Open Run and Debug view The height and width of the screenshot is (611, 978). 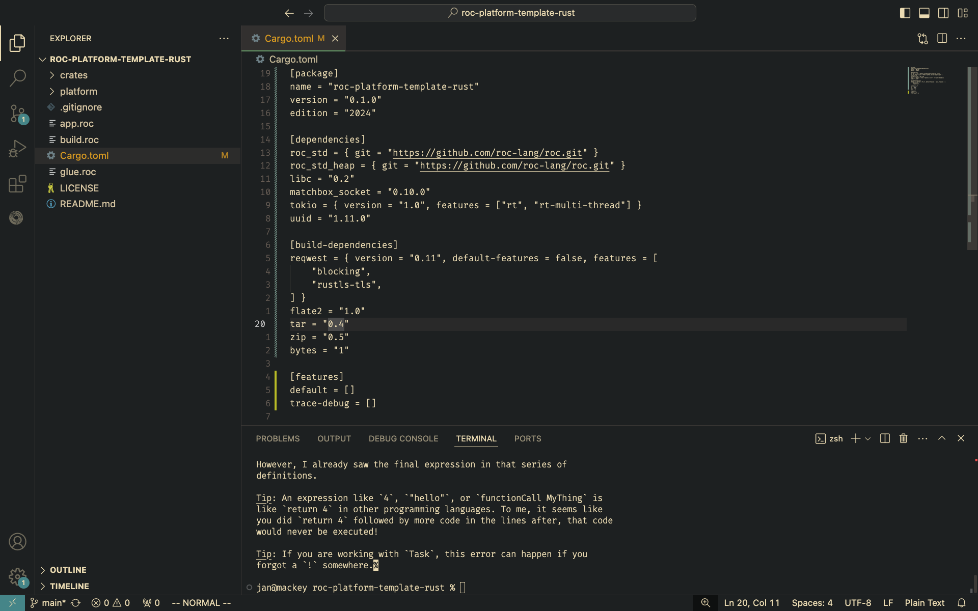(x=17, y=149)
